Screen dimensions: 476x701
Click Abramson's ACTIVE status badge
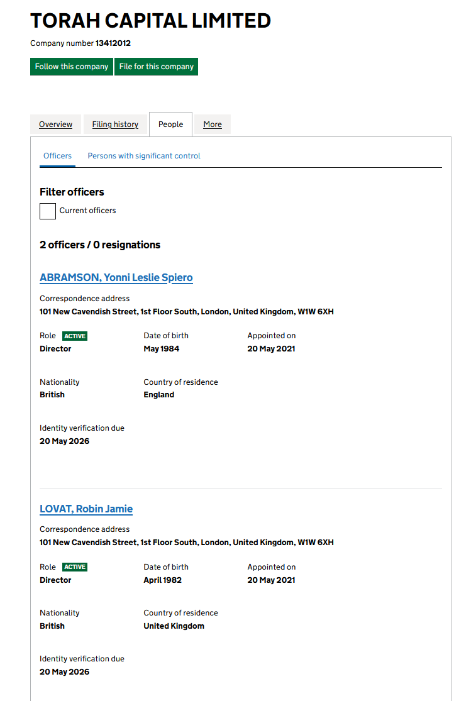click(75, 336)
